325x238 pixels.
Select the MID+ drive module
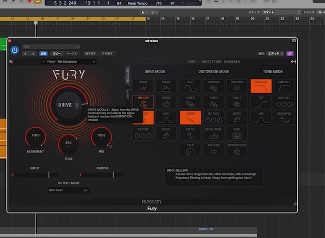coord(166,117)
